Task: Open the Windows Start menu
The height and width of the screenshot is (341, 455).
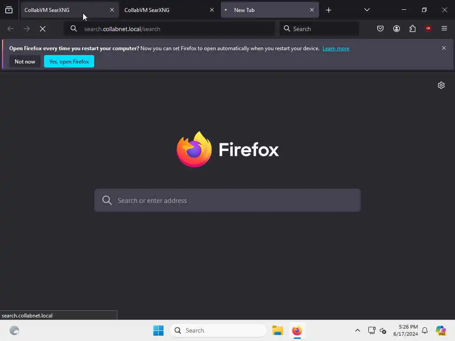Action: coord(159,330)
